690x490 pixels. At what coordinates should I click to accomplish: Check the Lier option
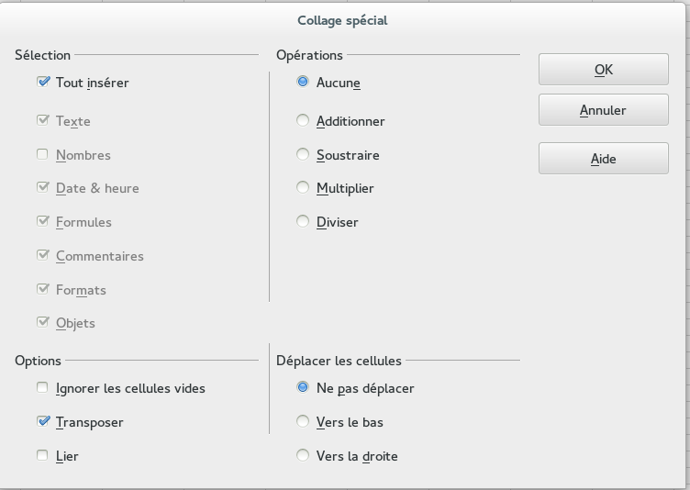click(43, 455)
